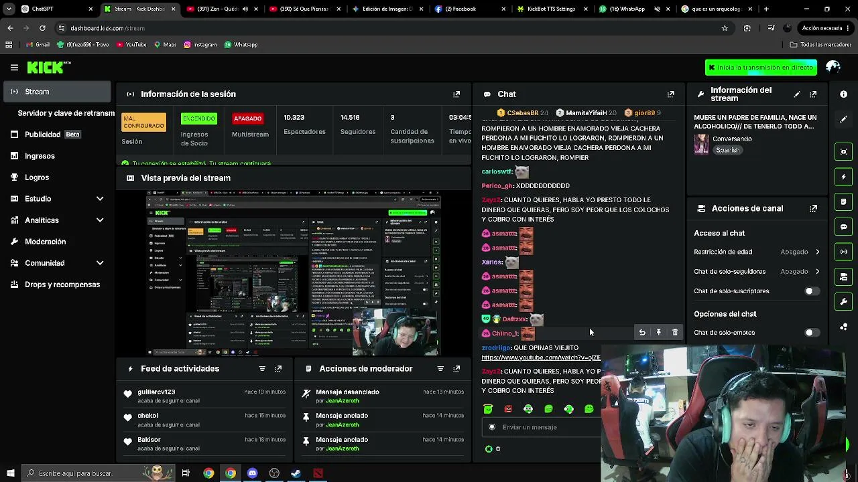Pop out the Acciones de moderador panel
Image resolution: width=858 pixels, height=482 pixels.
pyautogui.click(x=456, y=369)
